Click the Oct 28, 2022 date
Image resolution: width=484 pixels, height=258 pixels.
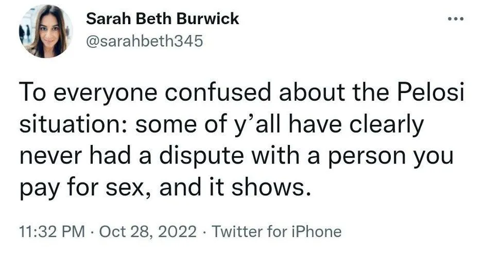147,232
